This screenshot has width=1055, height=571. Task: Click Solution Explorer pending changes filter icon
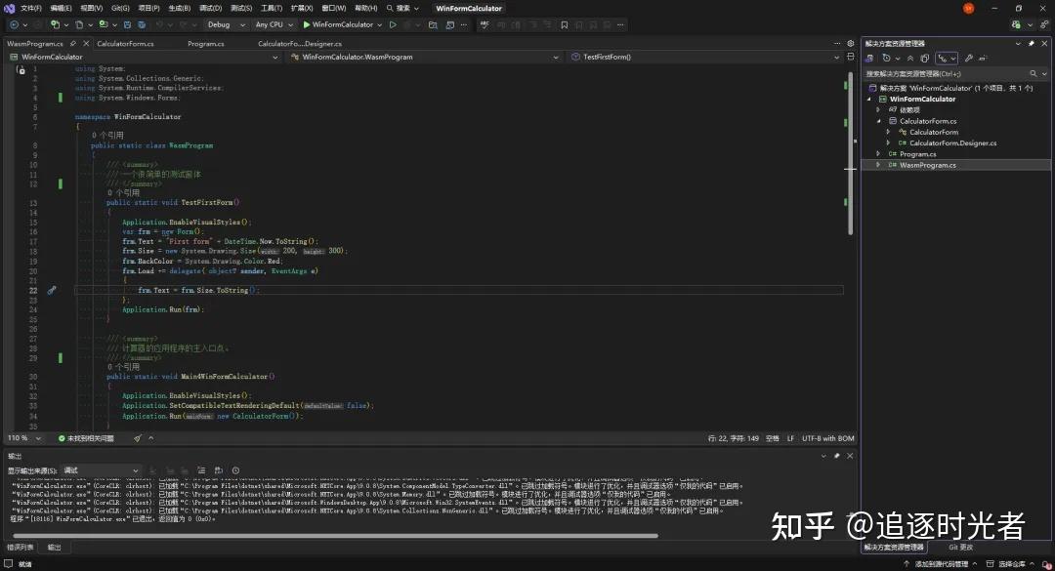pyautogui.click(x=886, y=59)
